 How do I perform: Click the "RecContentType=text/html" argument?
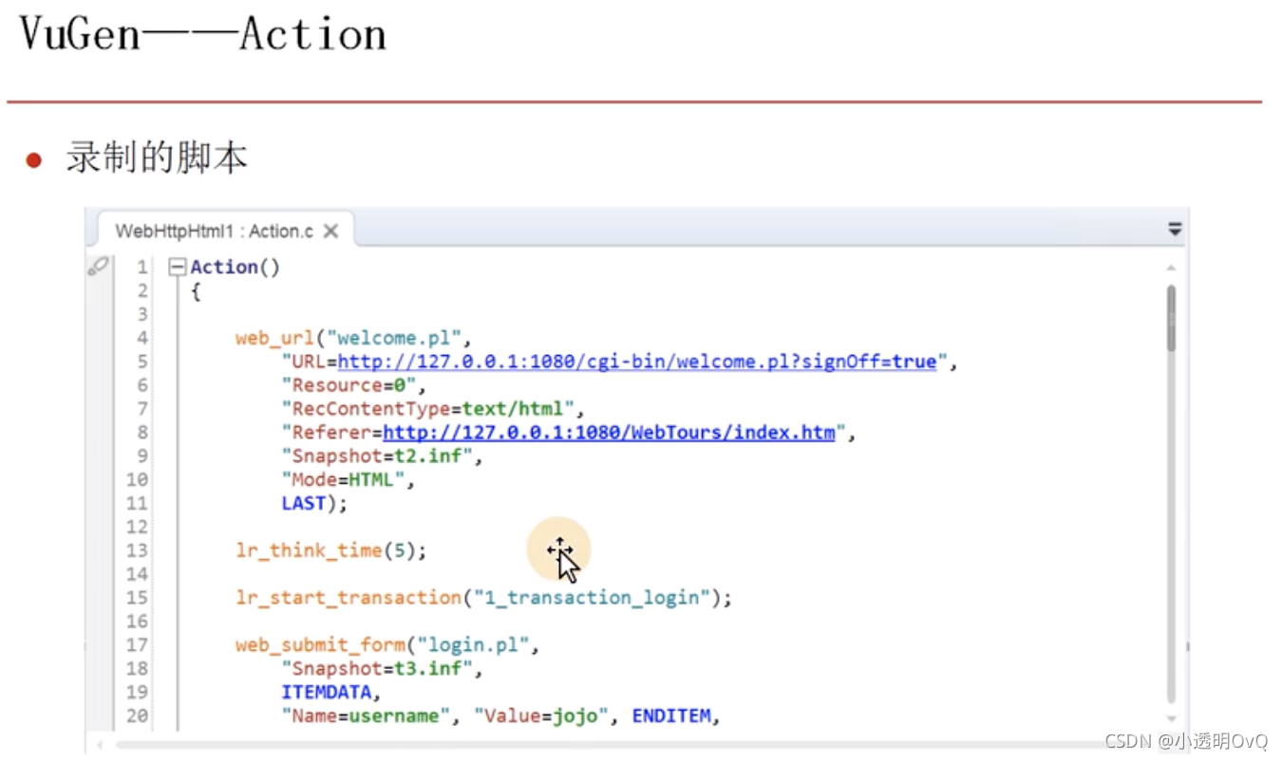431,409
